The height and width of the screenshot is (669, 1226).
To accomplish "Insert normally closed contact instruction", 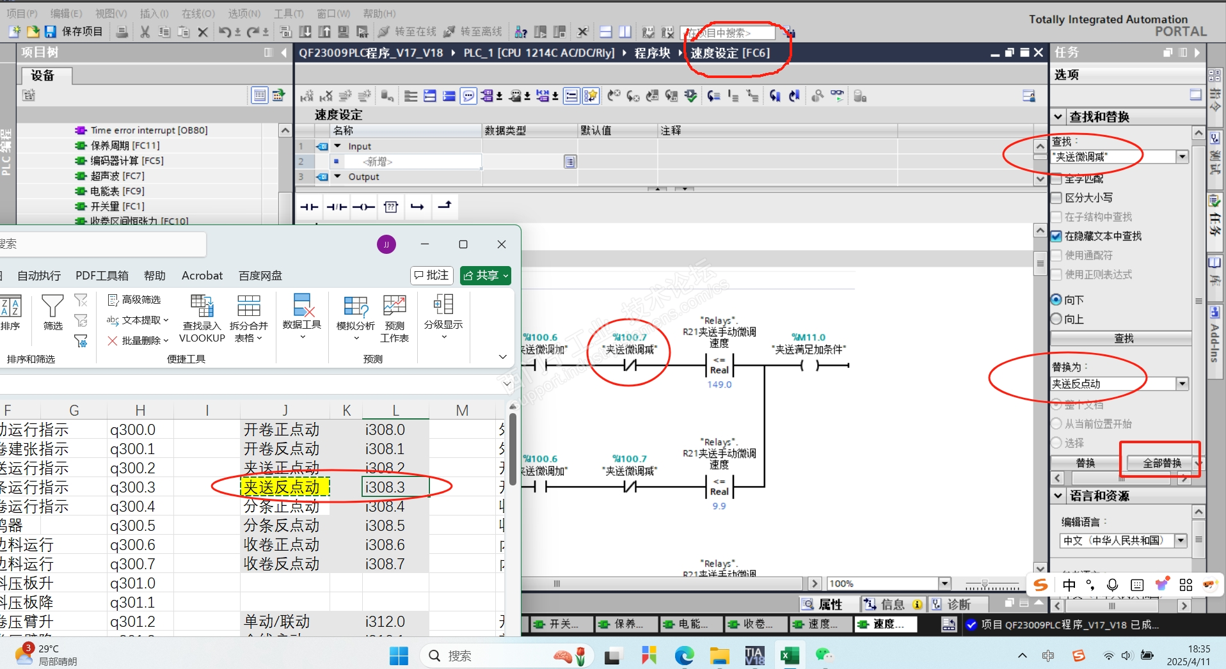I will pos(337,207).
